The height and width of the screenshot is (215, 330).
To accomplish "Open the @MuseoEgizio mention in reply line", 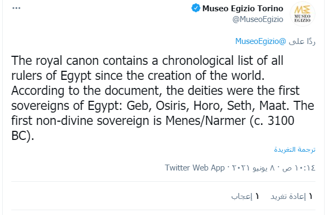I will [260, 41].
